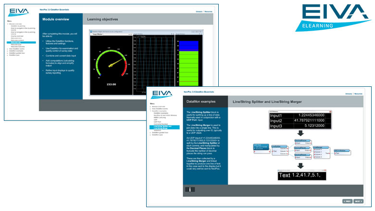Open Glossary link in the front window

coord(349,94)
